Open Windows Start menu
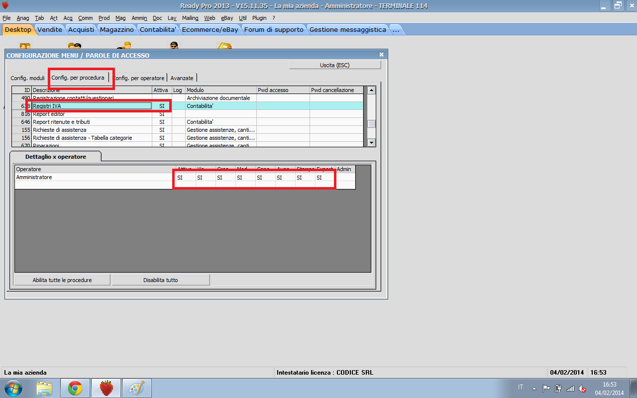Viewport: 637px width, 398px height. 12,388
